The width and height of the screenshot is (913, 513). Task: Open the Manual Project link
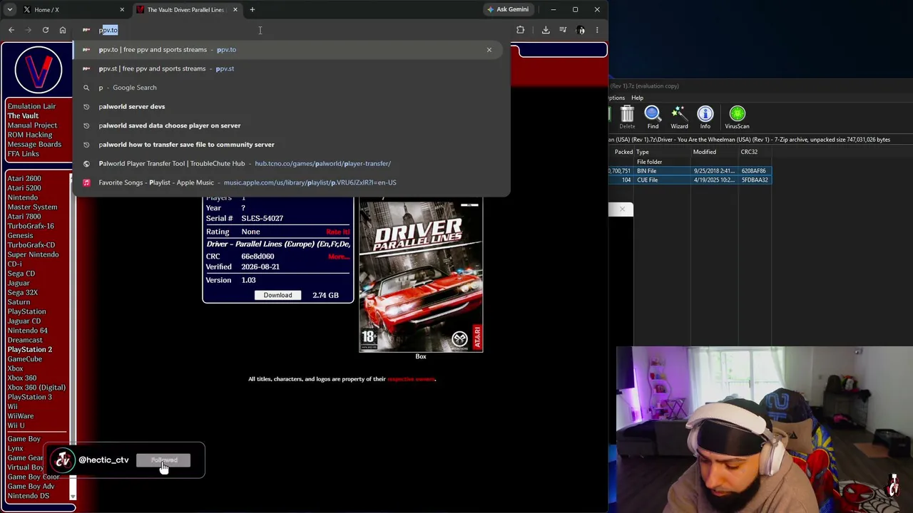pos(32,125)
